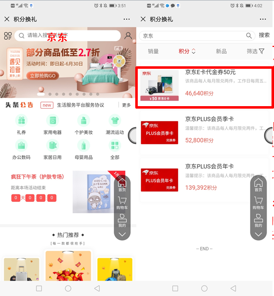Open the 更多 announcements link
Viewport: 274px width, 296px height.
pyautogui.click(x=126, y=105)
